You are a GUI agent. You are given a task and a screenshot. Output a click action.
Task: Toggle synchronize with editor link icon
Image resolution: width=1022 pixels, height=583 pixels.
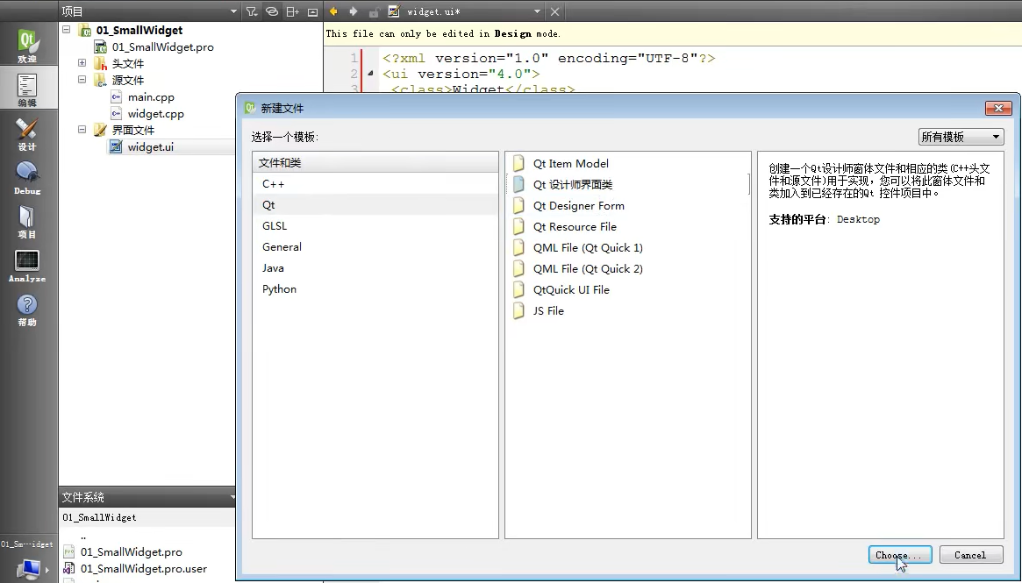click(x=272, y=11)
